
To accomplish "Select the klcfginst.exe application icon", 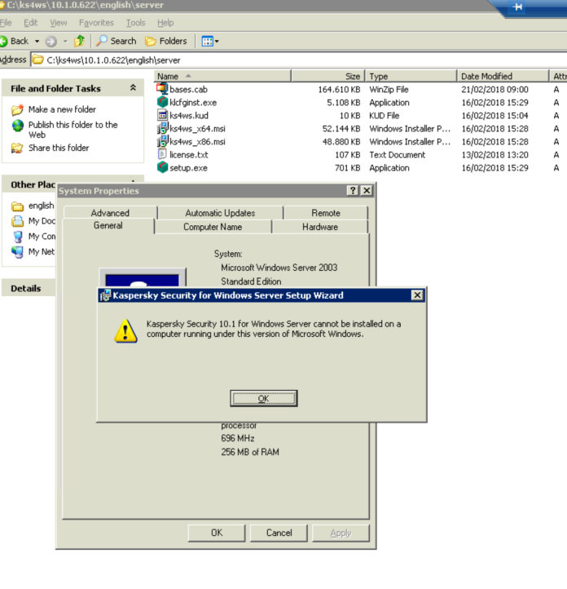I will tap(162, 102).
